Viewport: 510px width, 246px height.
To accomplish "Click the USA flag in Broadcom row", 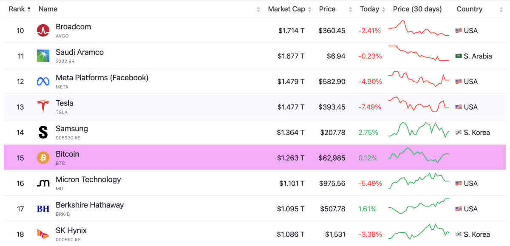I will pos(459,31).
